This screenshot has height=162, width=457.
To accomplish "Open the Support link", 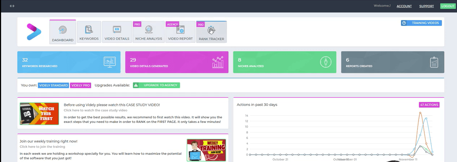I will pyautogui.click(x=426, y=6).
